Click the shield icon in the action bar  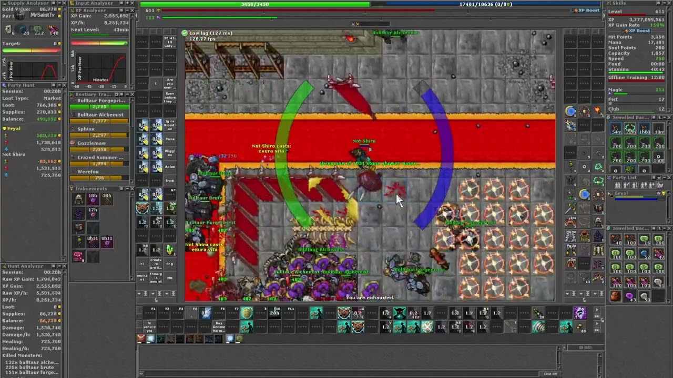[x=246, y=313]
